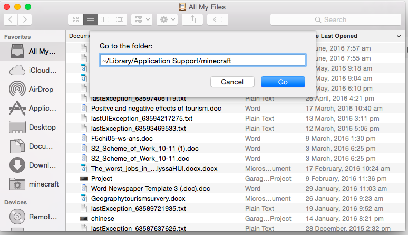Click the Share toolbar button
This screenshot has width=408, height=235.
click(x=192, y=19)
